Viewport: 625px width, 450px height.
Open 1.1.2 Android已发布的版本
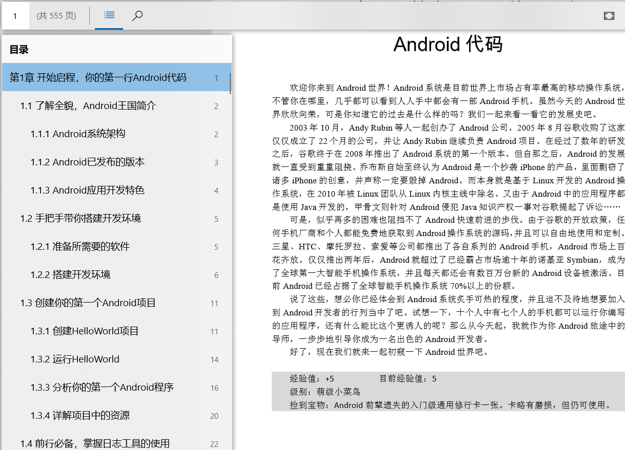pyautogui.click(x=117, y=162)
